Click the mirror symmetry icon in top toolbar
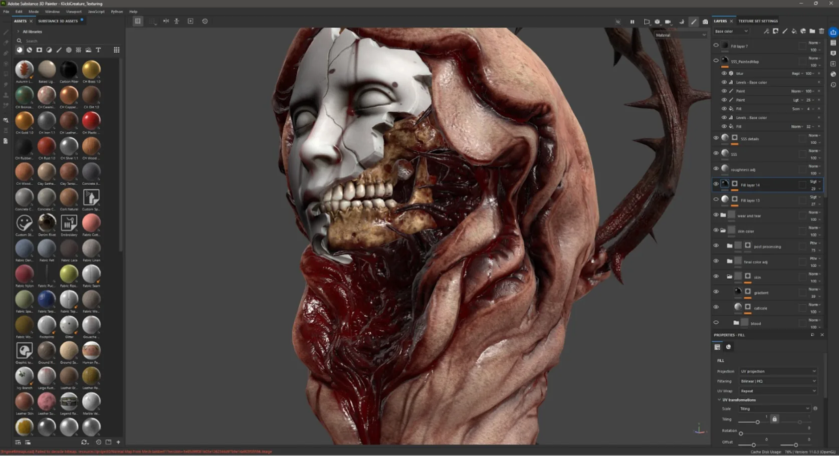This screenshot has width=839, height=456. (x=166, y=21)
